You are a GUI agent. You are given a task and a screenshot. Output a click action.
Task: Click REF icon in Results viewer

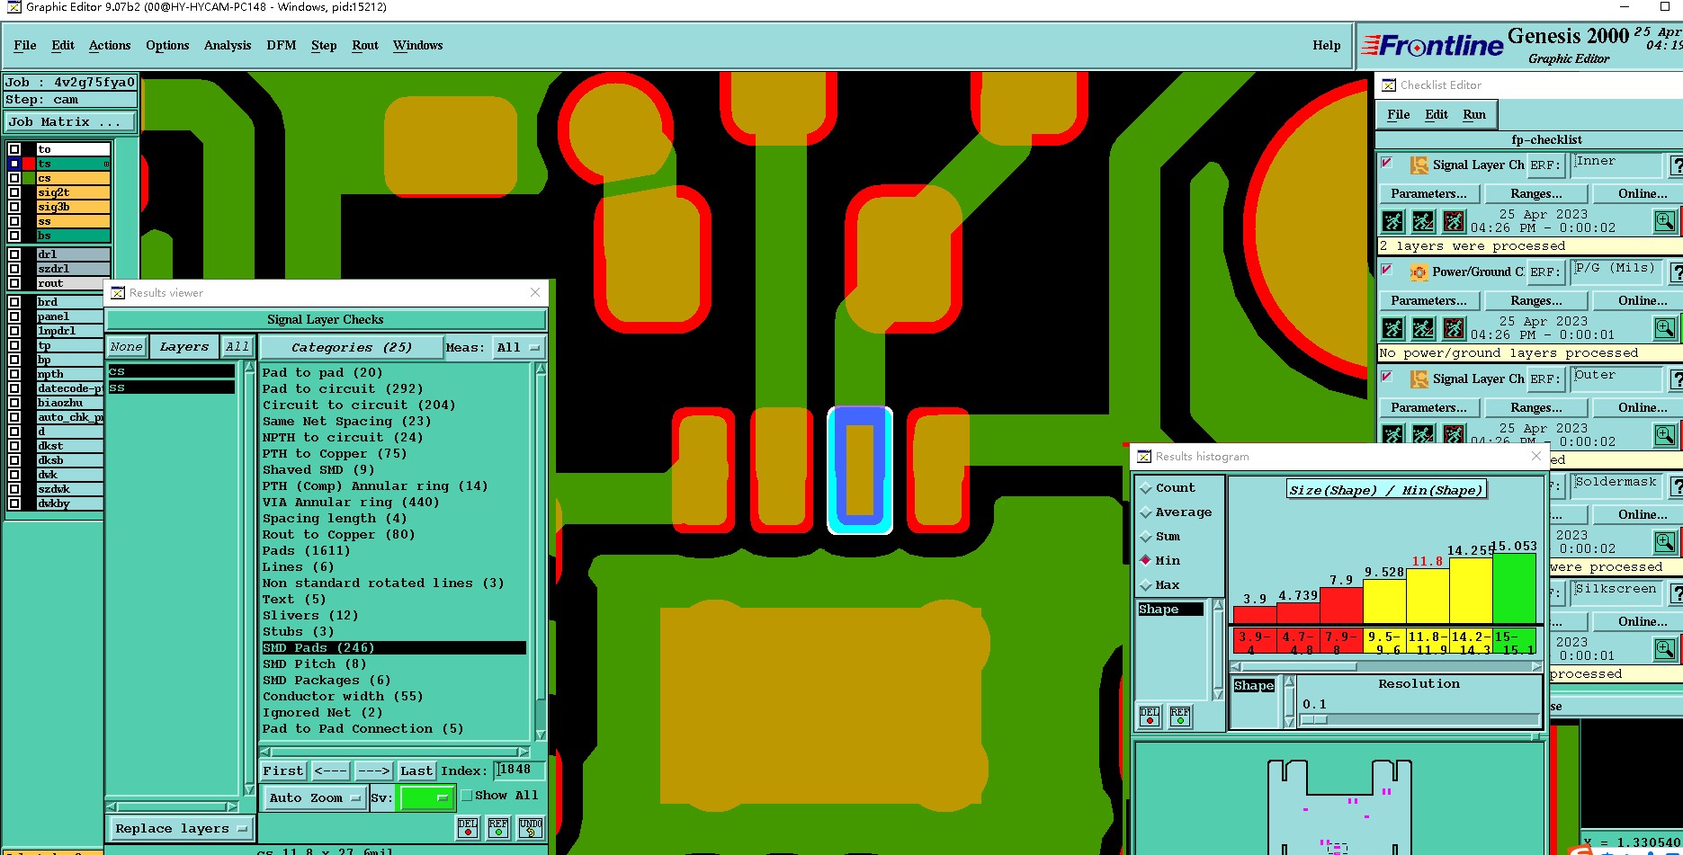point(498,828)
